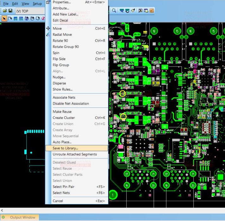The height and width of the screenshot is (221, 225).
Task: Click the rectangle board-outline cursor icon
Action: 38,18
